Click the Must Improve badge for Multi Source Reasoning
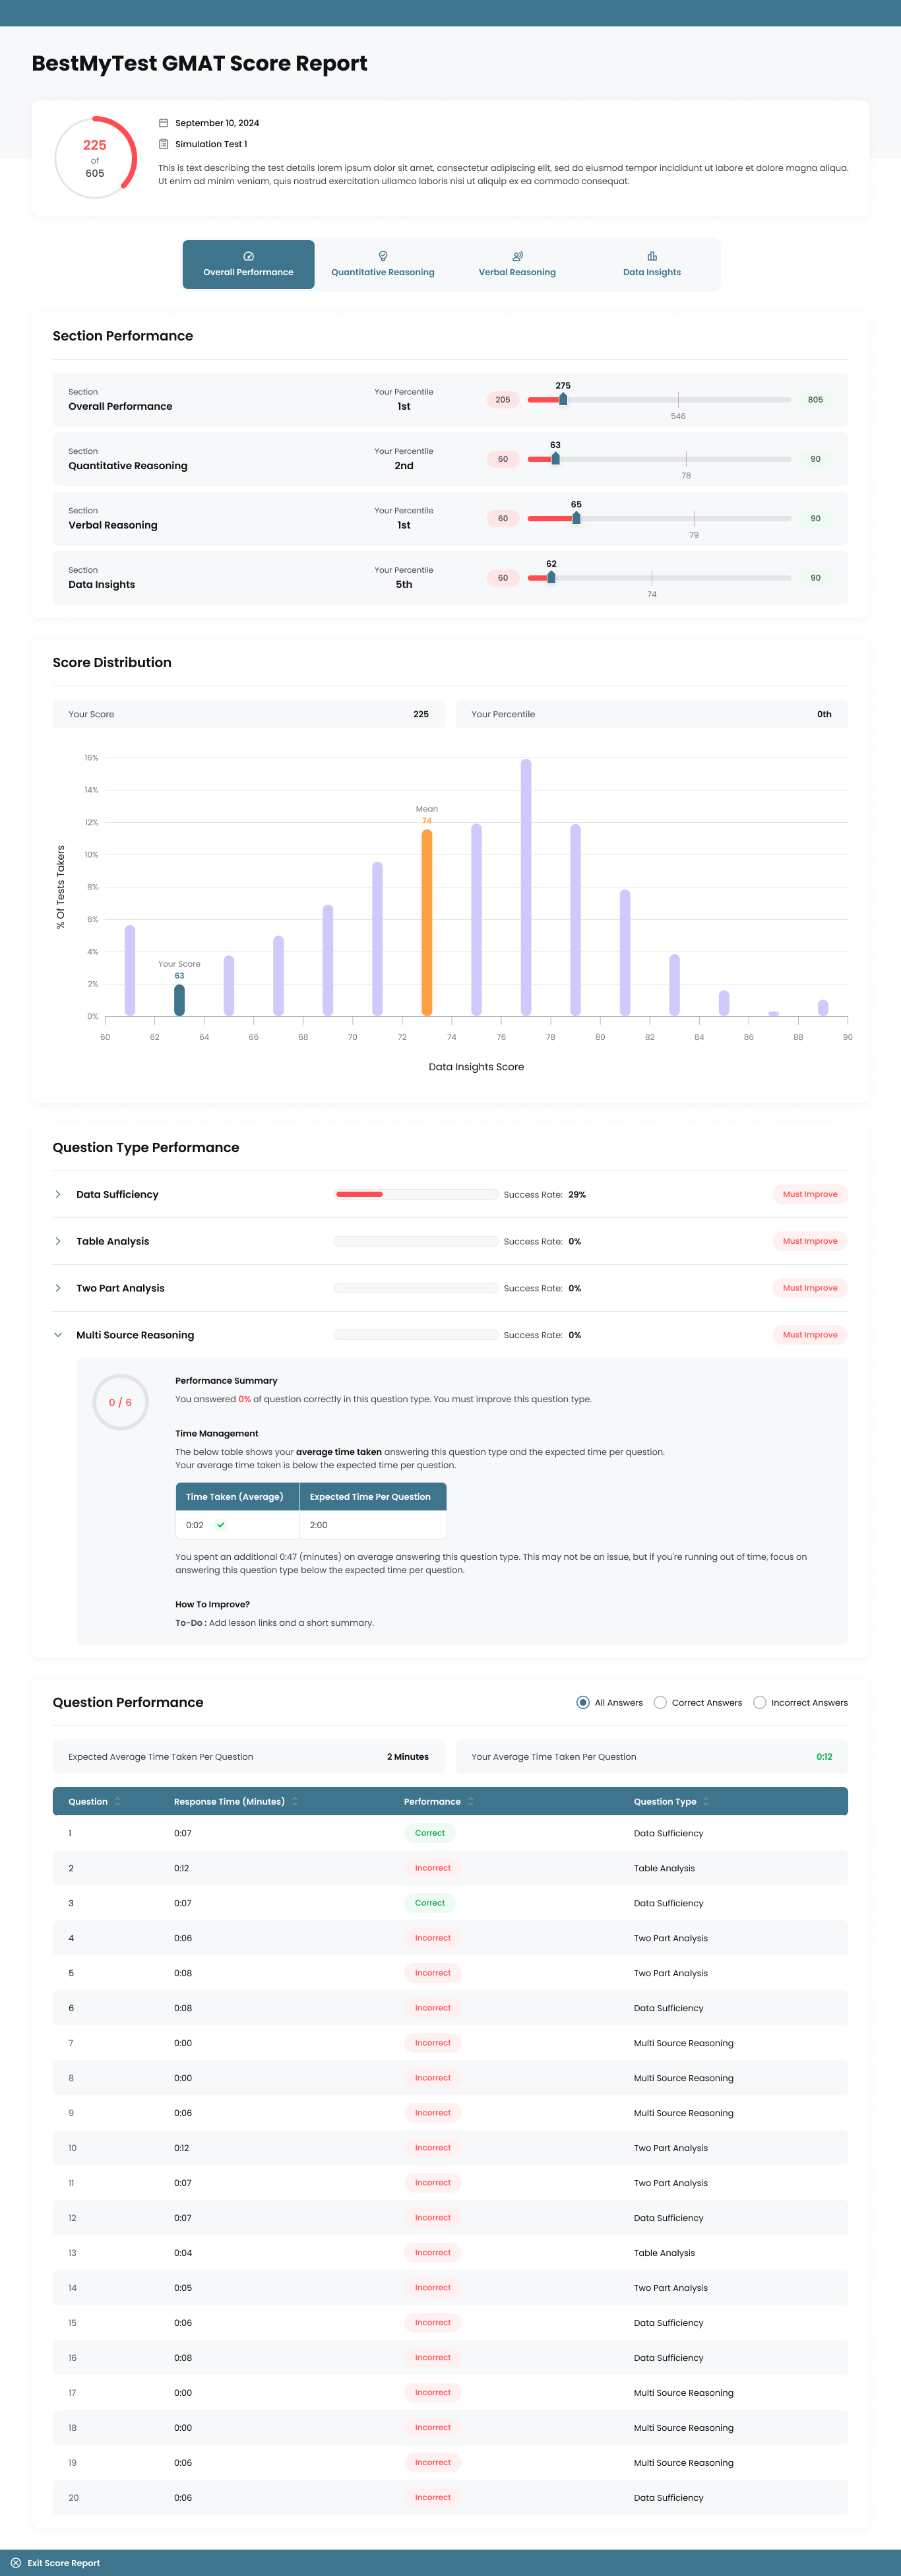Viewport: 901px width, 2576px height. (810, 1335)
